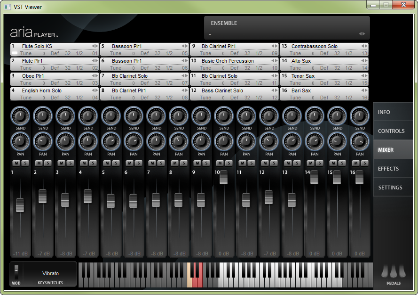Solo mixer channel 14
The image size is (418, 295).
(x=319, y=163)
